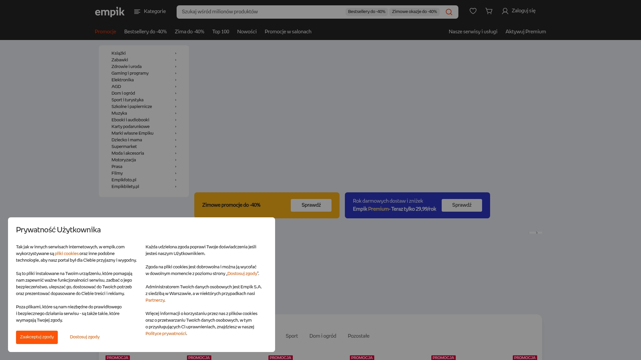
Task: Accept cookies with Zaakceptuj zgody
Action: tap(37, 337)
